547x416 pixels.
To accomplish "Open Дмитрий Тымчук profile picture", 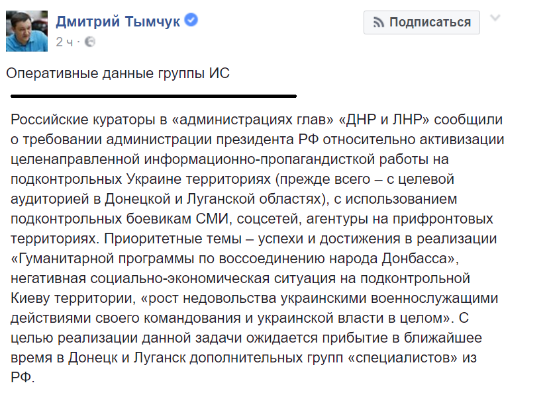I will pos(27,31).
